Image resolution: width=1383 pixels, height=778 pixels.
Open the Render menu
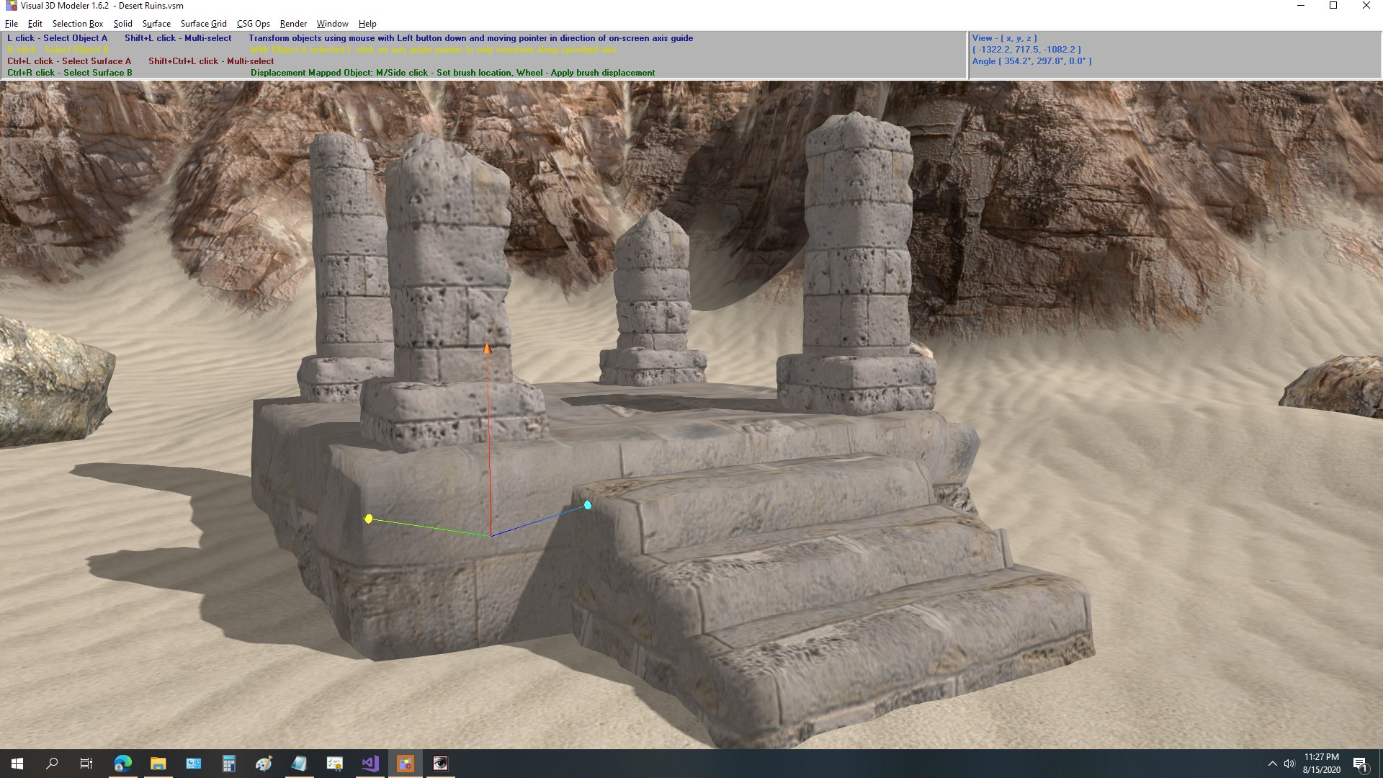click(x=292, y=23)
